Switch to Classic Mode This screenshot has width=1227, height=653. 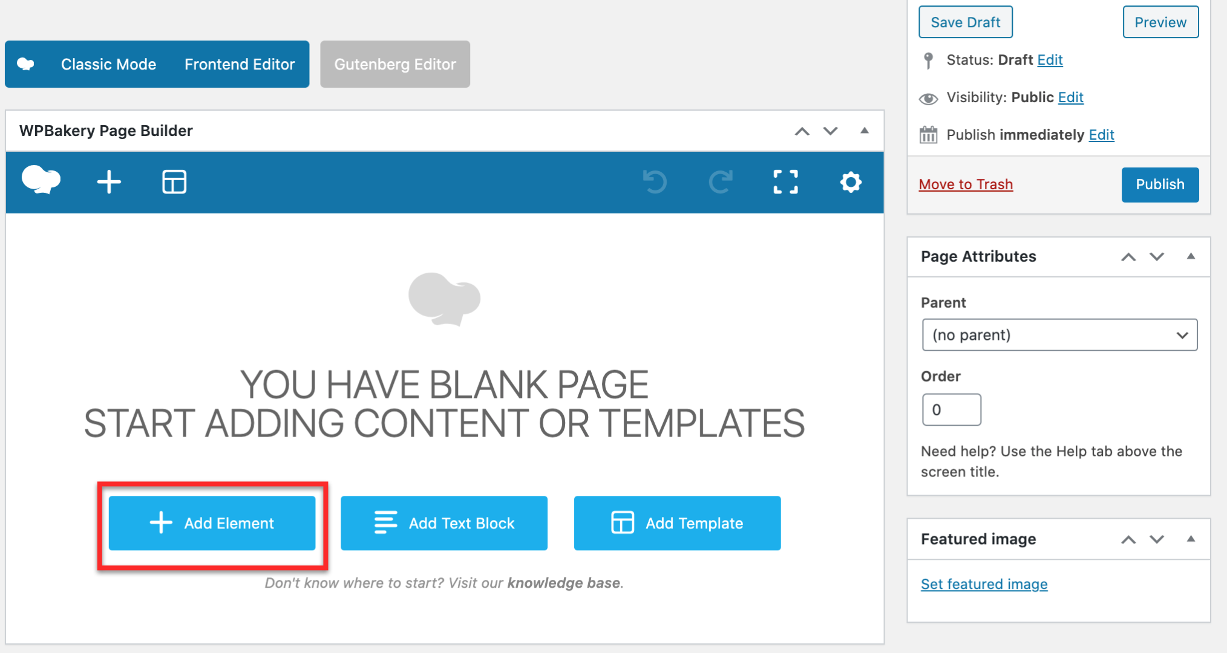tap(108, 64)
